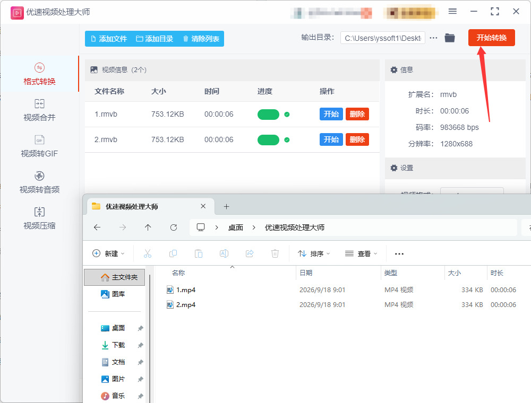Sort by the 类型 type column header
Screen dimensions: 531x403
pos(391,273)
